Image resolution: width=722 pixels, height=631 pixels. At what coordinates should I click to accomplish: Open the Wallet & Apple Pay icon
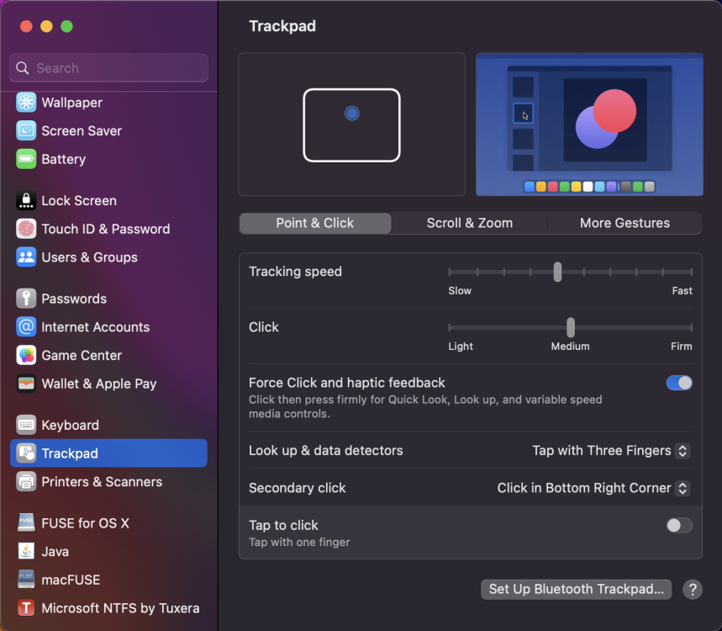click(26, 384)
